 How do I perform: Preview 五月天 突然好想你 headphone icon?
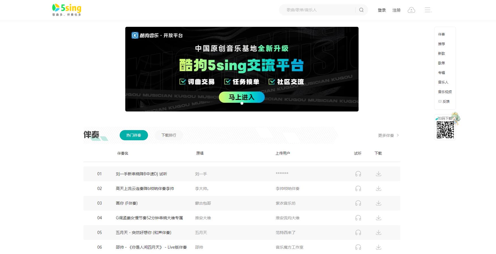(x=358, y=233)
